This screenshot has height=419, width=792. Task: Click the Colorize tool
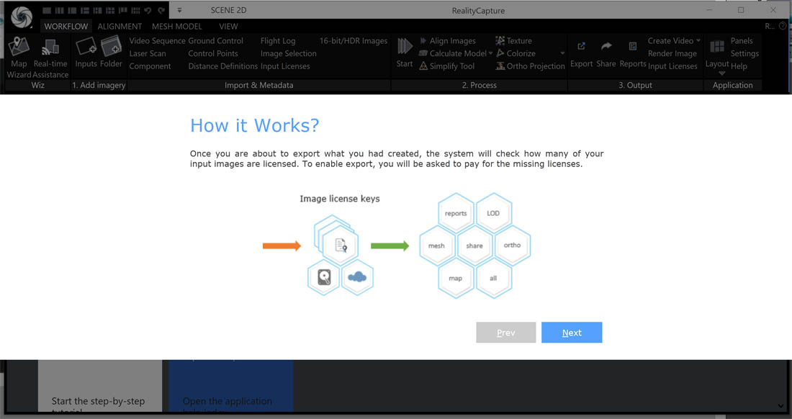[x=516, y=53]
